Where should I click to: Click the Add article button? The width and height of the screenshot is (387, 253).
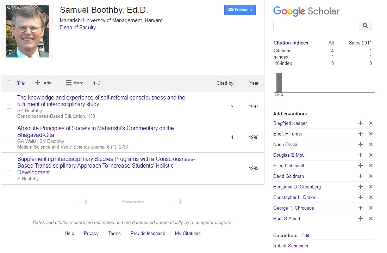43,83
